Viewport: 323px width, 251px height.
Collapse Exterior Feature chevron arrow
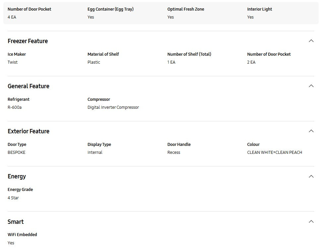coord(311,131)
